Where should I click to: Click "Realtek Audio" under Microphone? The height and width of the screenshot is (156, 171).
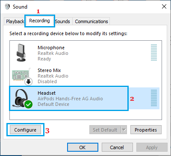click(53, 53)
